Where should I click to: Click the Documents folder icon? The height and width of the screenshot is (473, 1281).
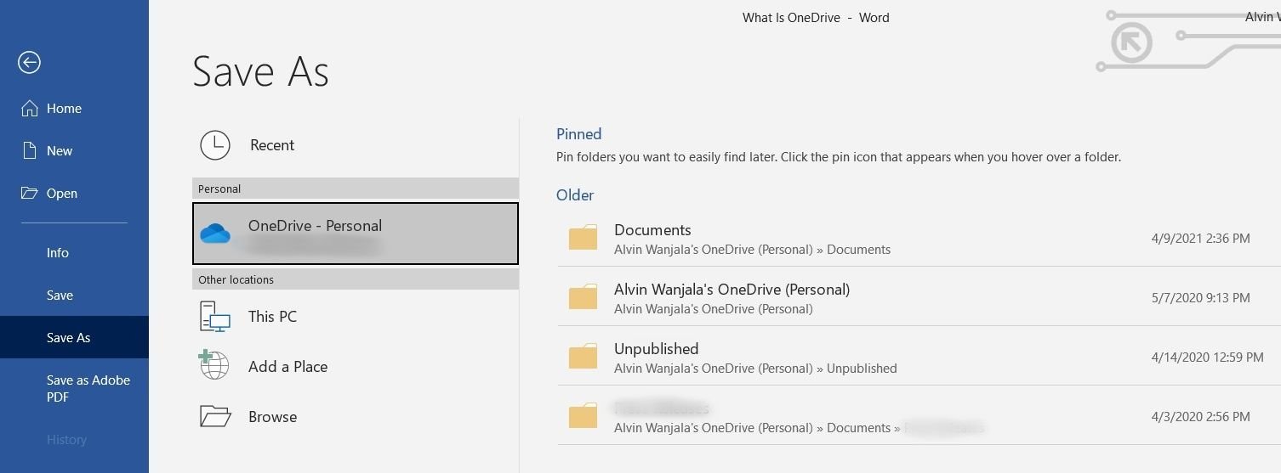584,239
